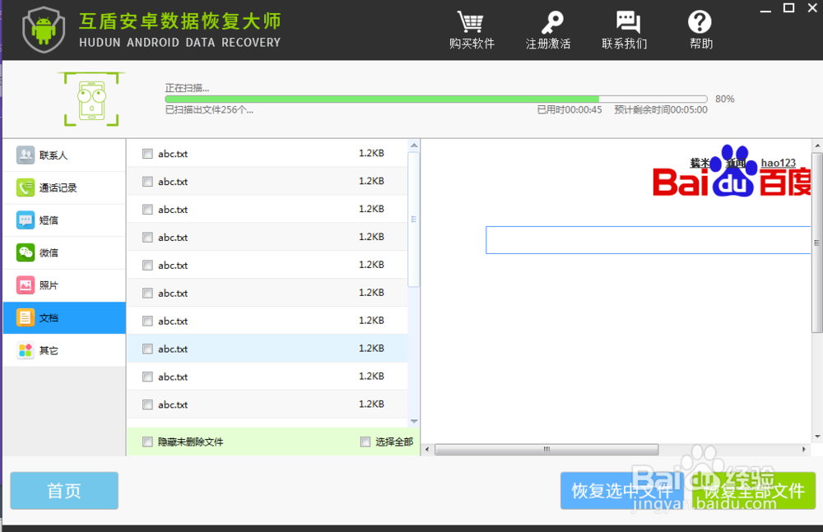Open the 其它 category icon

tap(25, 350)
